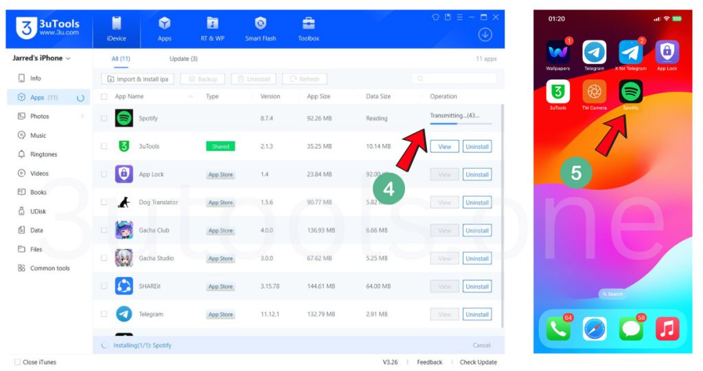Click the Dog Translator icon in list

click(124, 202)
